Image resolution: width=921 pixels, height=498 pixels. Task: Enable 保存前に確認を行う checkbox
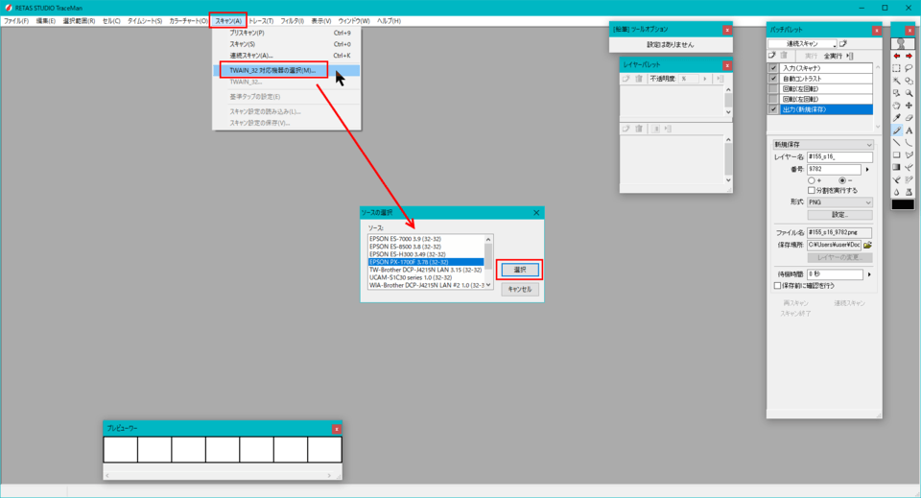778,285
